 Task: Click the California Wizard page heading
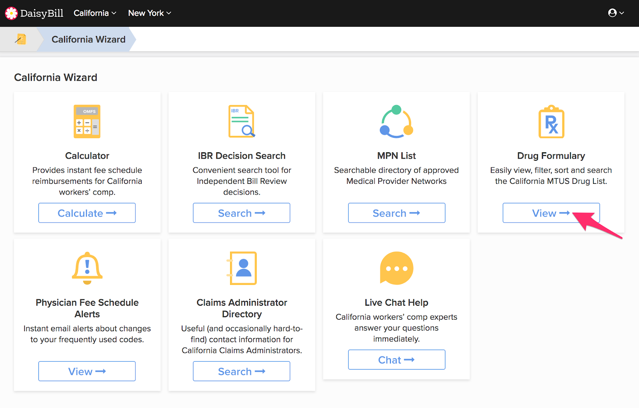click(56, 78)
